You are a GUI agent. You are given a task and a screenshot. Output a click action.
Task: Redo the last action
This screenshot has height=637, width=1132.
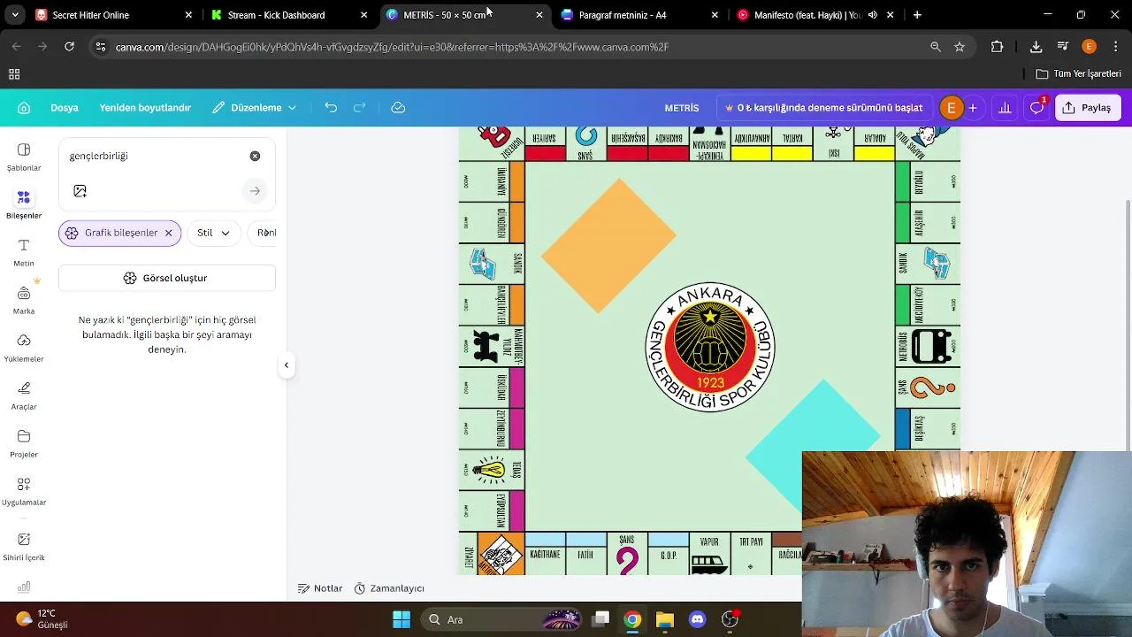[360, 108]
